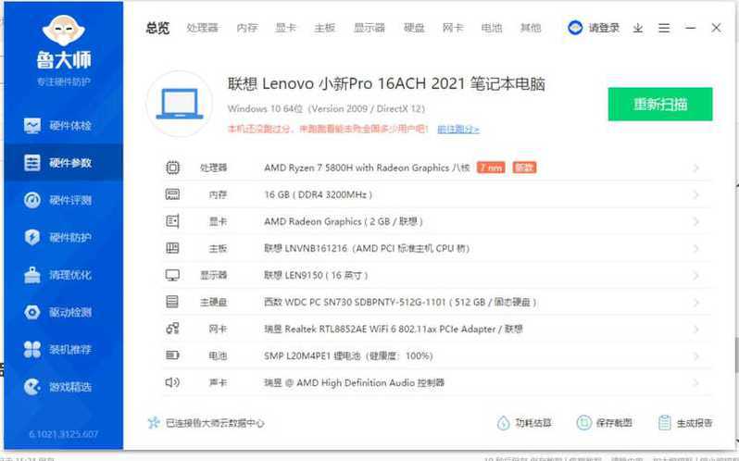Open 清理优化 cleanup section
Viewport: 739px width, 461px height.
64,275
